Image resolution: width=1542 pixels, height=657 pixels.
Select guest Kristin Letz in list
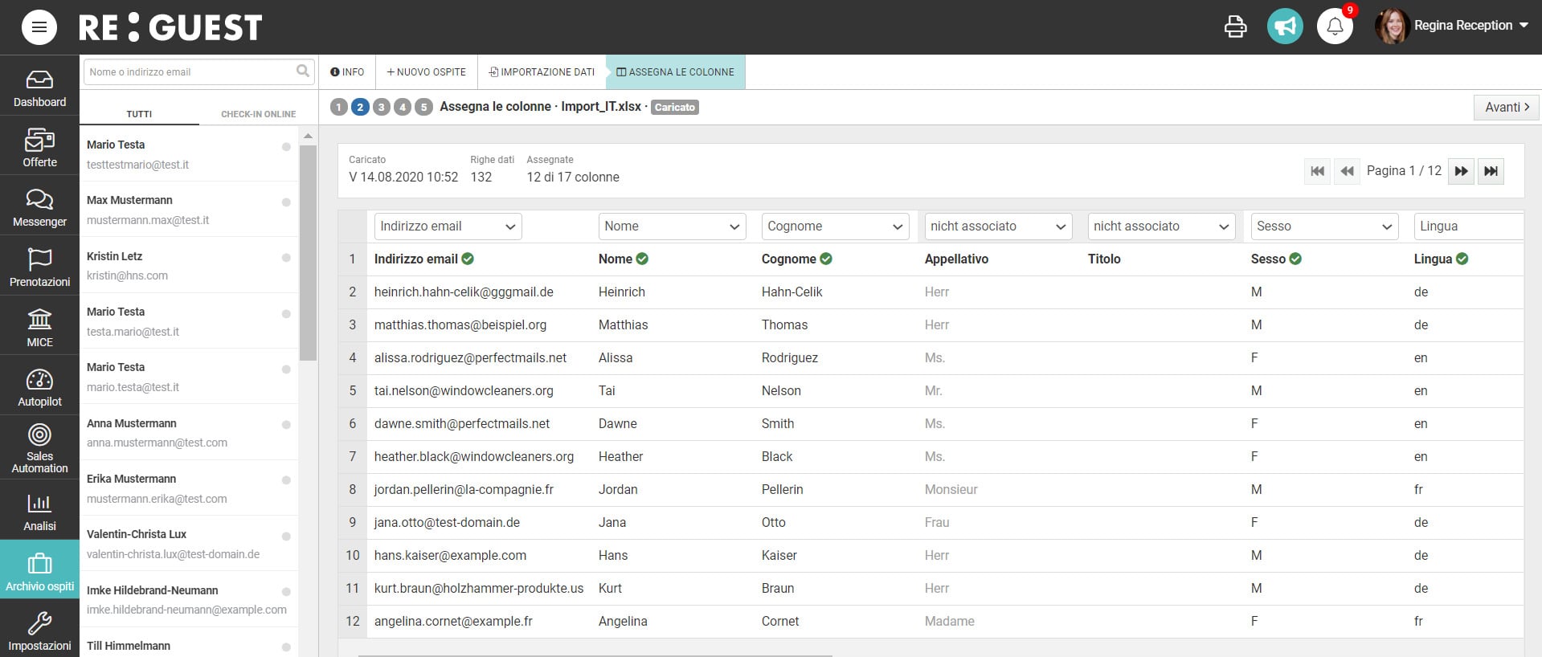[x=189, y=265]
